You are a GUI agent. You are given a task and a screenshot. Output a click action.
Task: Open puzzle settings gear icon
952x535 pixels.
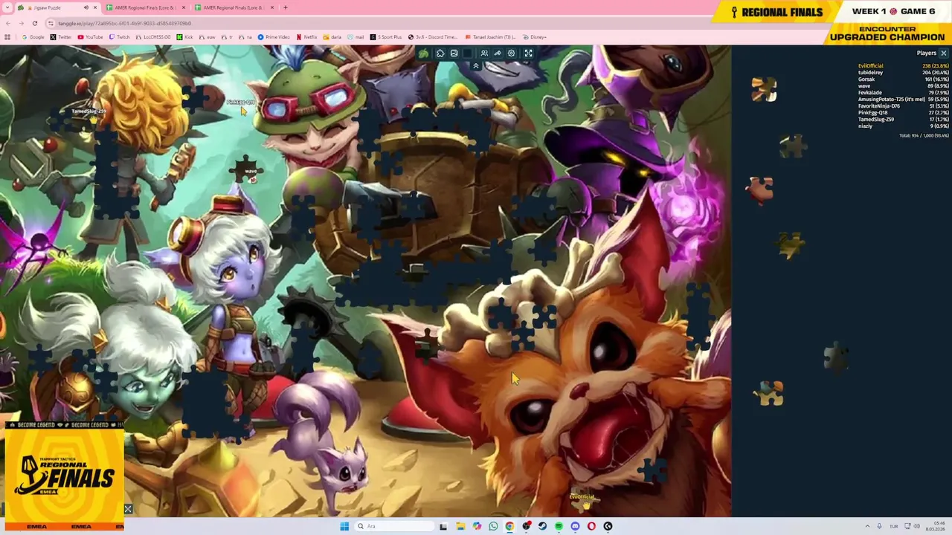(x=511, y=53)
